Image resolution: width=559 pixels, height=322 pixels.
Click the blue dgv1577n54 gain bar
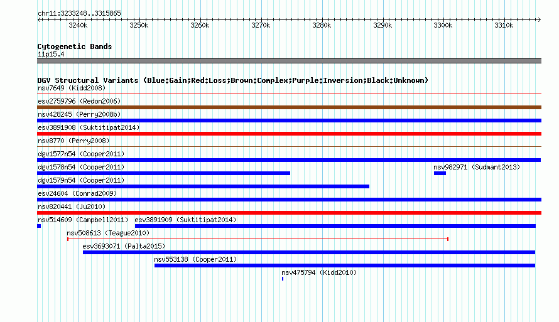click(289, 160)
